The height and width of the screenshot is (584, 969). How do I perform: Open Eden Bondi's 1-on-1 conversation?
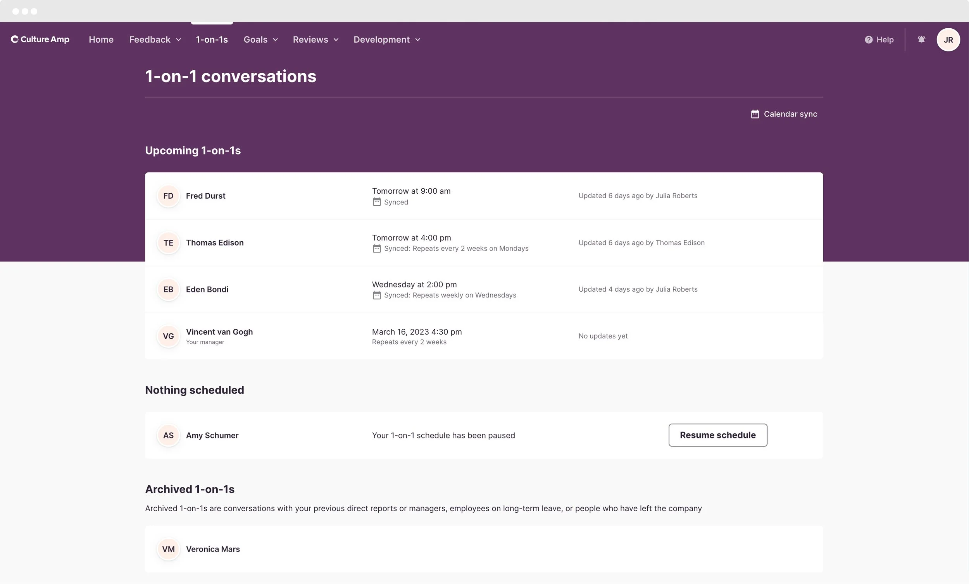pos(484,289)
